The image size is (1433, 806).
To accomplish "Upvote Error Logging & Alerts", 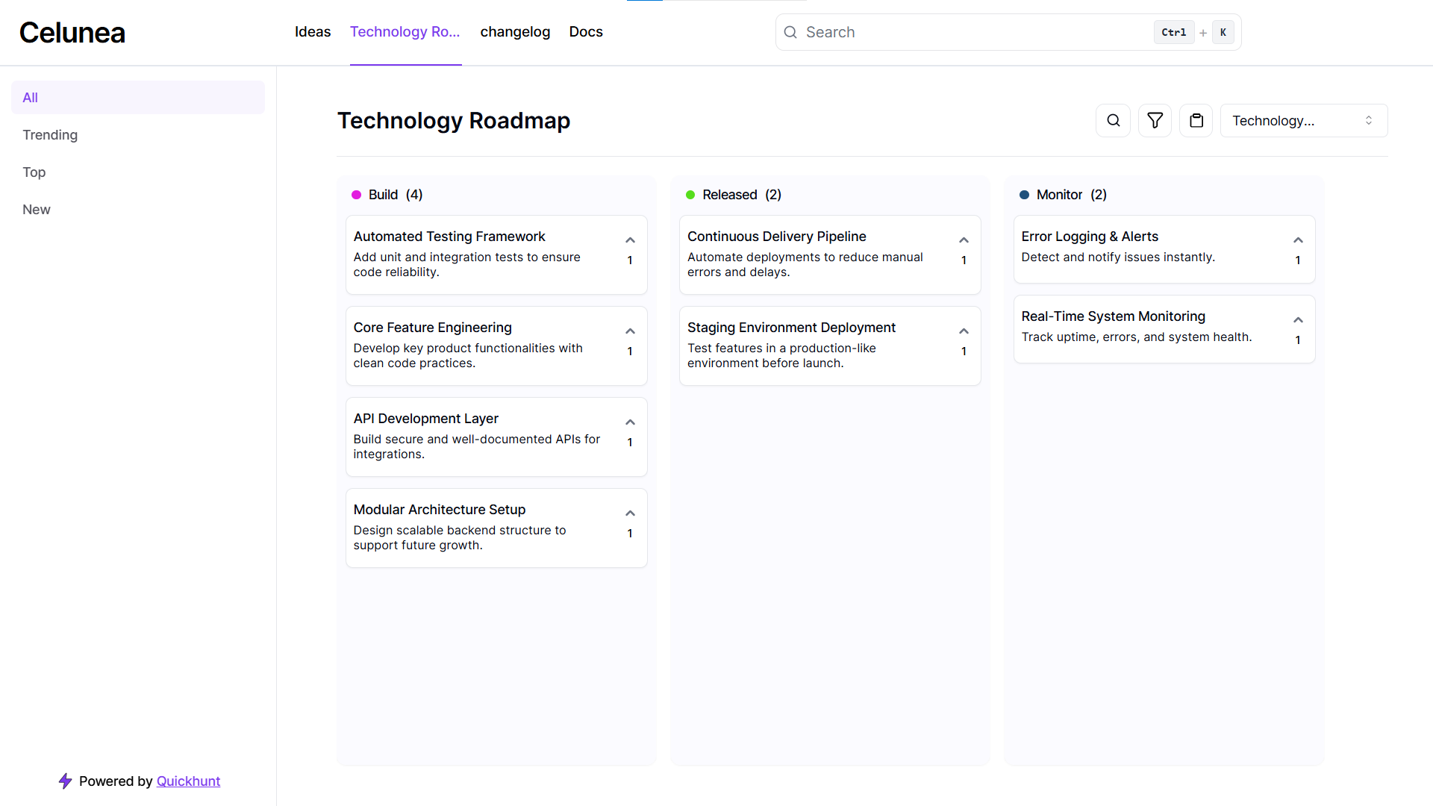I will [x=1298, y=240].
